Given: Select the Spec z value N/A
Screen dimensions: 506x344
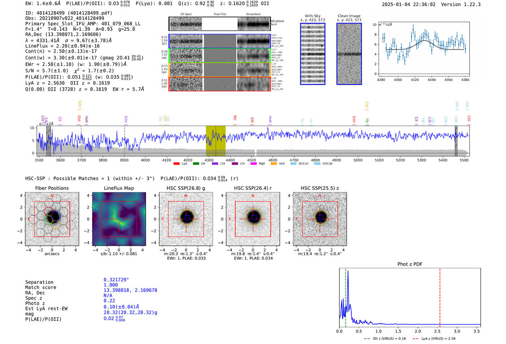Looking at the screenshot, I should click(108, 295).
